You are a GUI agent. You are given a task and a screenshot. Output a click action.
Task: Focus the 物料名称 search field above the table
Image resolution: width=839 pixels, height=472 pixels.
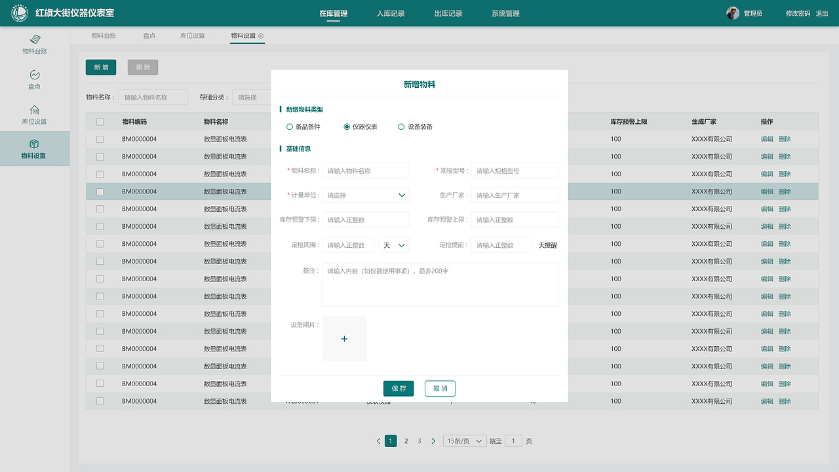click(x=153, y=97)
